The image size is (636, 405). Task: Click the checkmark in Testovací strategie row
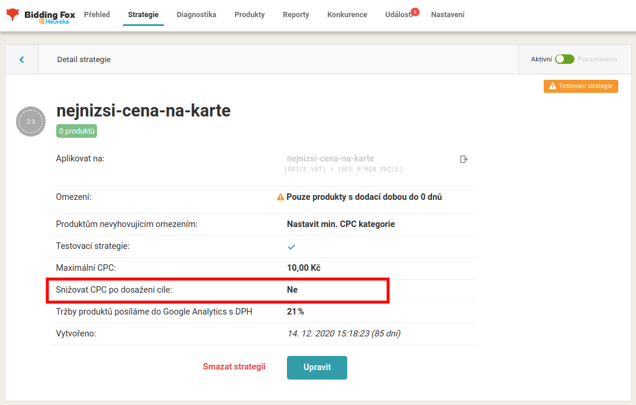(291, 247)
